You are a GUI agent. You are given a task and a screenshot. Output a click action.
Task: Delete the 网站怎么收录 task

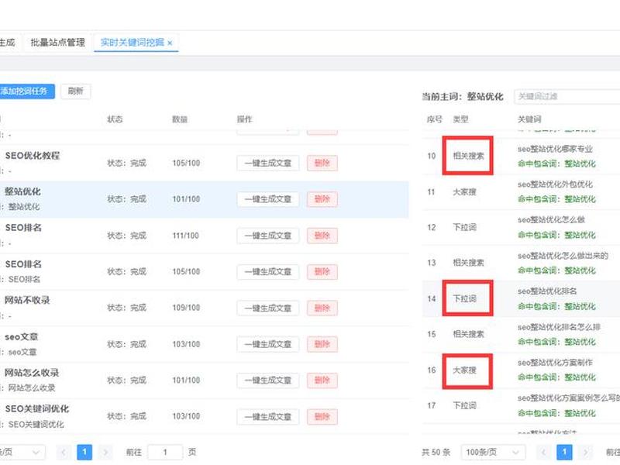(322, 381)
